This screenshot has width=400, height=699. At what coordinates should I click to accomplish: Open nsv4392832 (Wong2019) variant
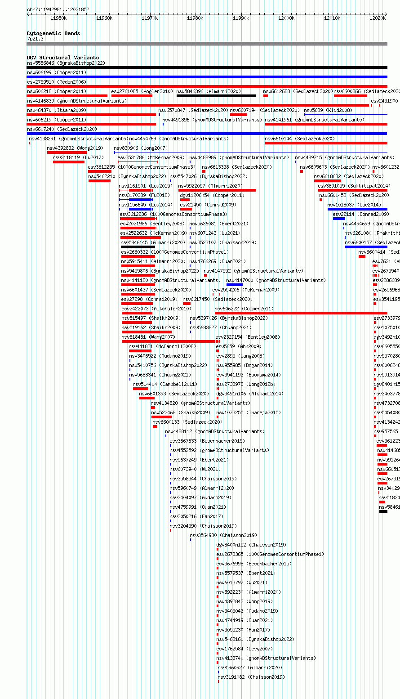click(75, 148)
